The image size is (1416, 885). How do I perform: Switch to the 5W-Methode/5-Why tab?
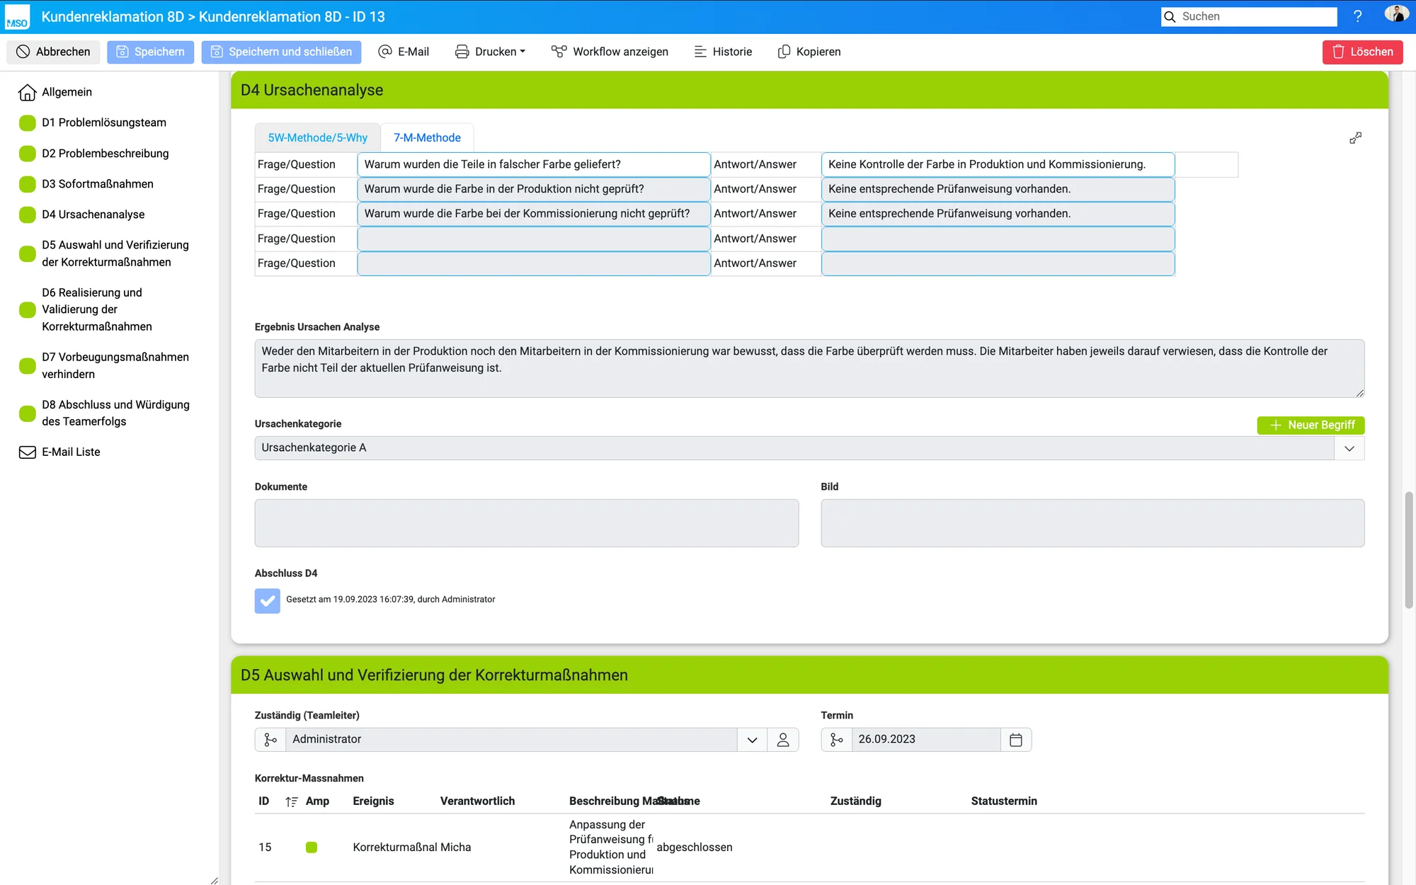317,138
